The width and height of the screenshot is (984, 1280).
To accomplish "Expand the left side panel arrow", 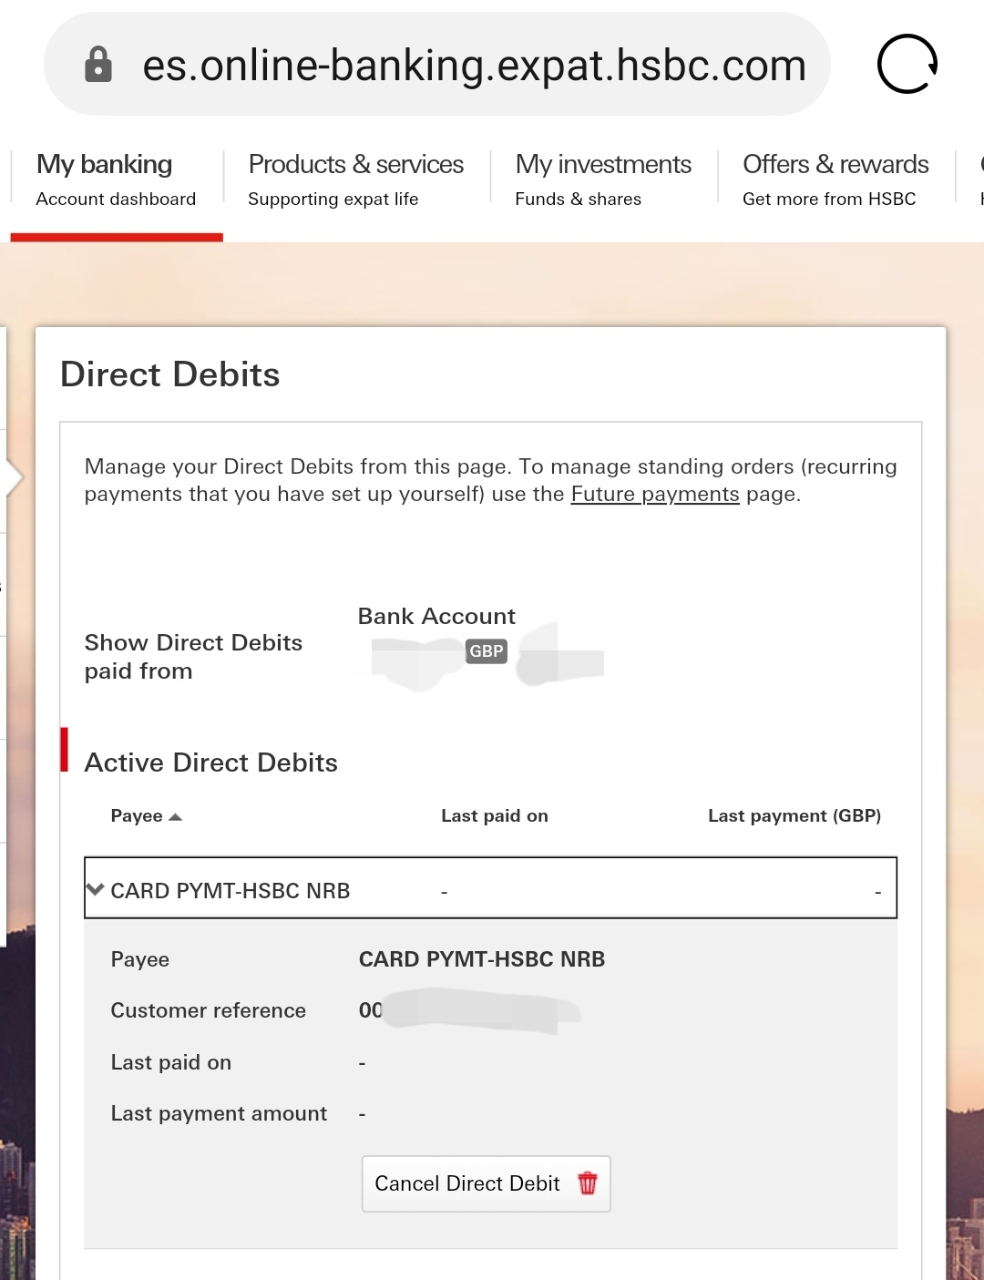I will (x=13, y=478).
